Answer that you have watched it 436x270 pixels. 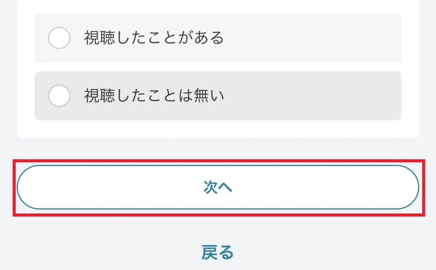[59, 38]
